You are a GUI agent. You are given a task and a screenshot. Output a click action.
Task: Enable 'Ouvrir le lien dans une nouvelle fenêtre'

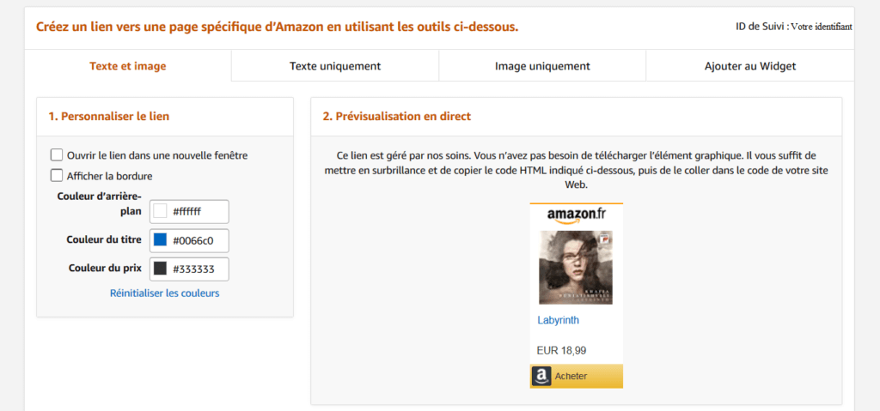coord(57,155)
